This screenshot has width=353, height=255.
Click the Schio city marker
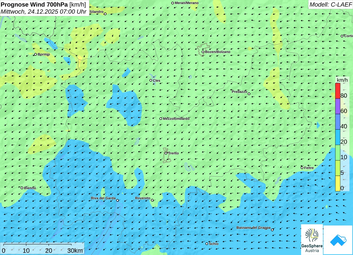[x=207, y=244]
